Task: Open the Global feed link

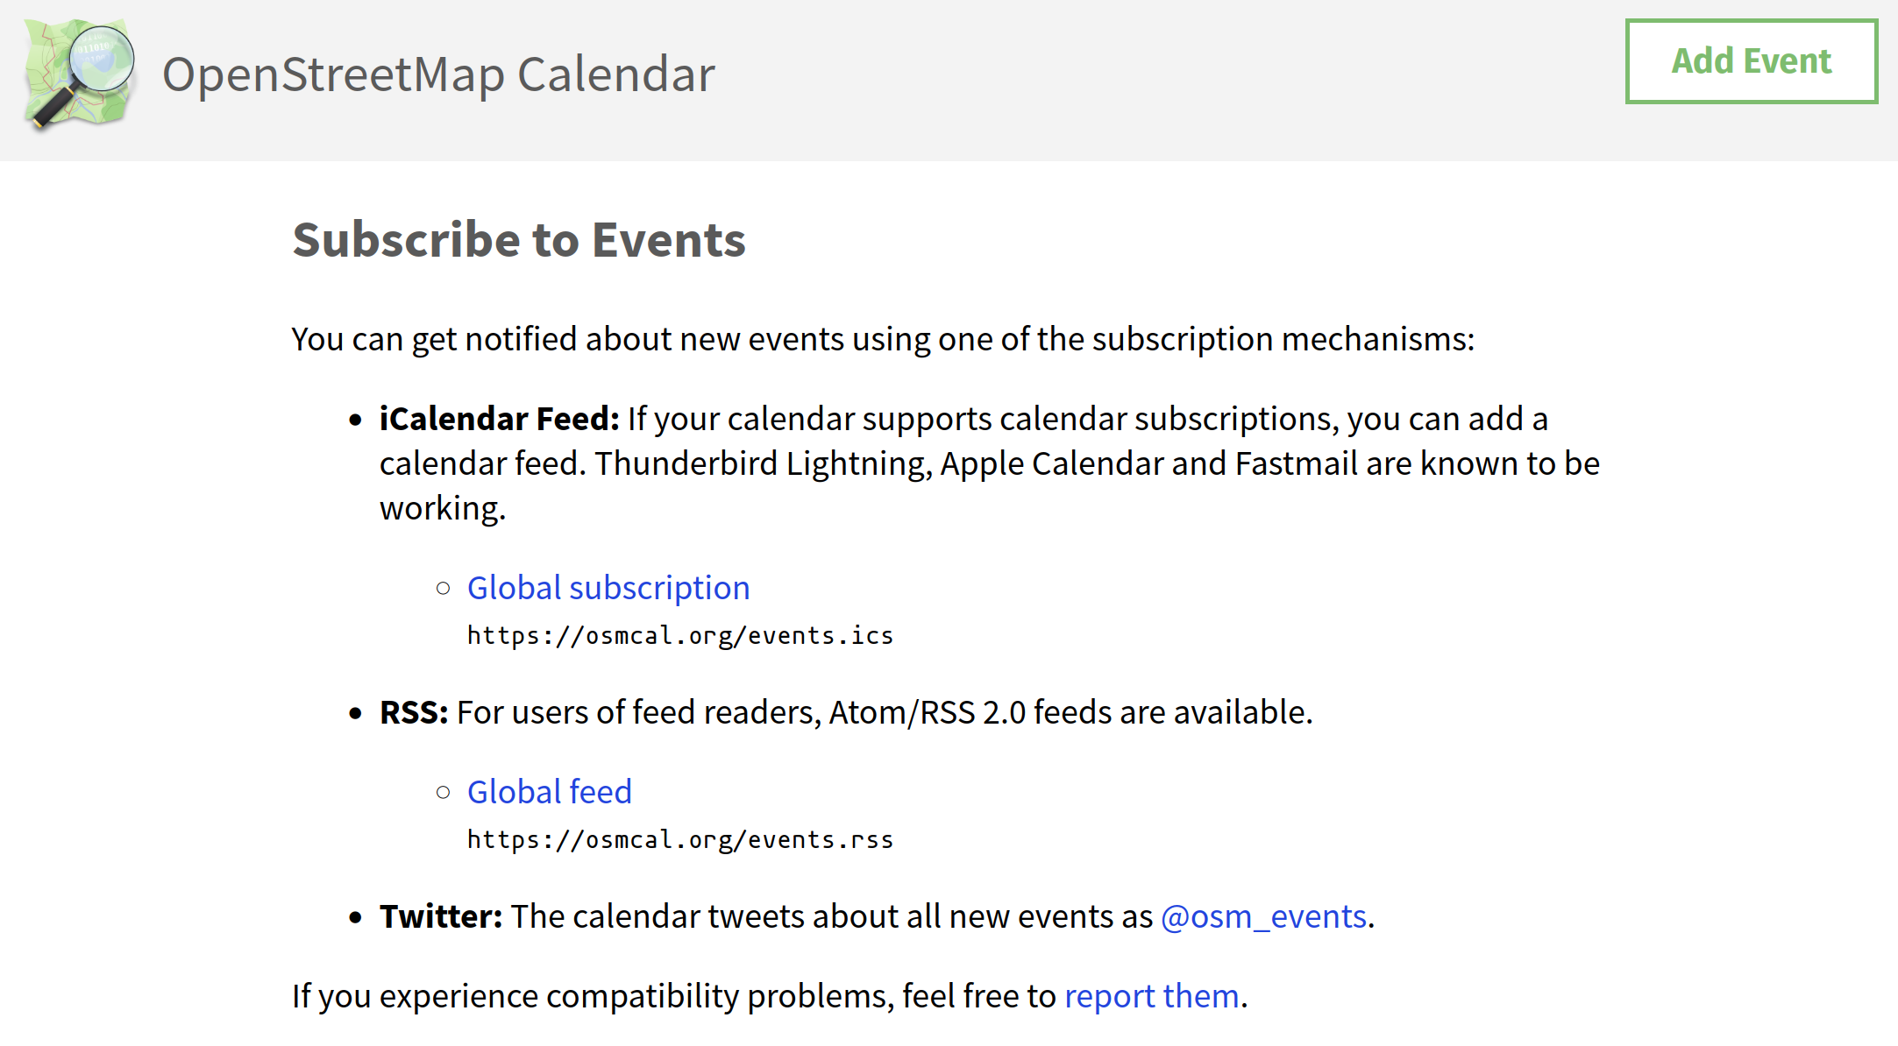Action: coord(550,792)
